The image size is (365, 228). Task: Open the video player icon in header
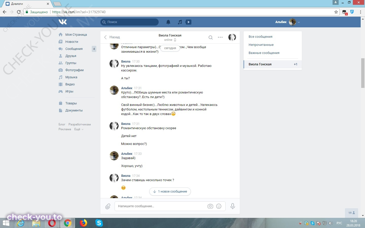click(x=189, y=22)
